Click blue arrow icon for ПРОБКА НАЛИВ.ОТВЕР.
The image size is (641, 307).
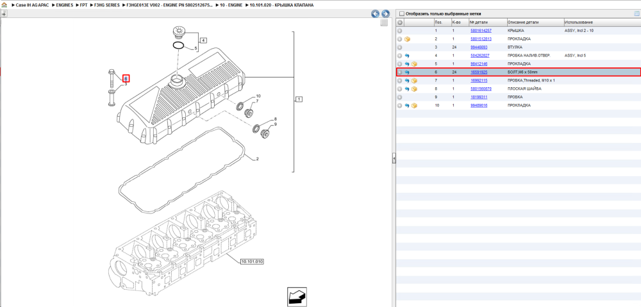pyautogui.click(x=407, y=56)
